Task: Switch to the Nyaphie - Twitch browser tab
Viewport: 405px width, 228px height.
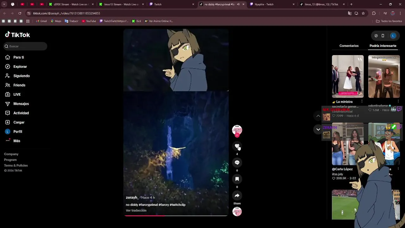Action: (272, 4)
